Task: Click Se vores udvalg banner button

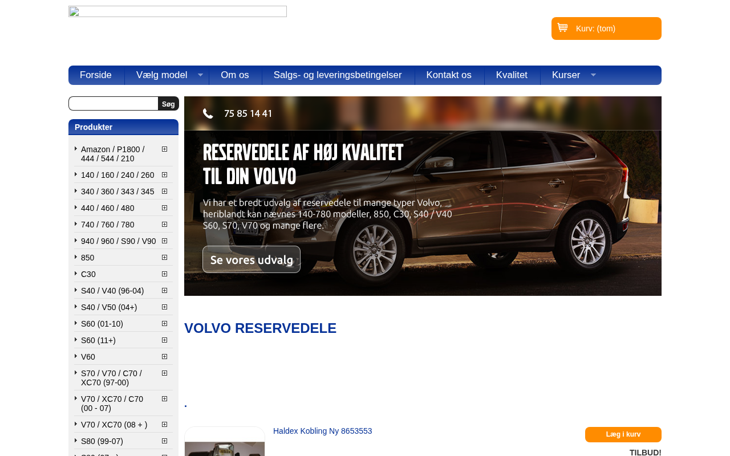Action: 252,259
